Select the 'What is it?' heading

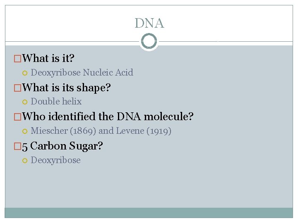(x=48, y=58)
